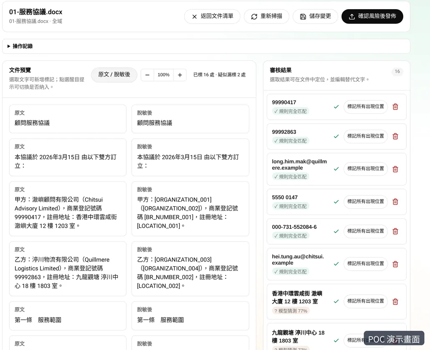The width and height of the screenshot is (430, 350).
Task: Confirm checkmark for hei.tung.au email
Action: [x=336, y=264]
